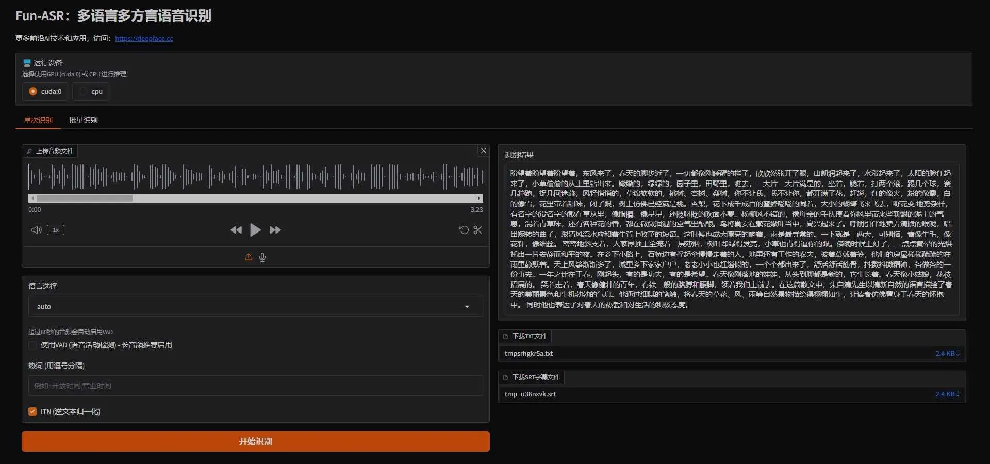
Task: Switch to the 批量识别 tab
Action: click(83, 120)
